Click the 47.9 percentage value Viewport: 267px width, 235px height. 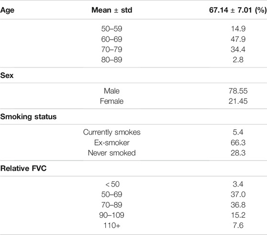click(238, 39)
